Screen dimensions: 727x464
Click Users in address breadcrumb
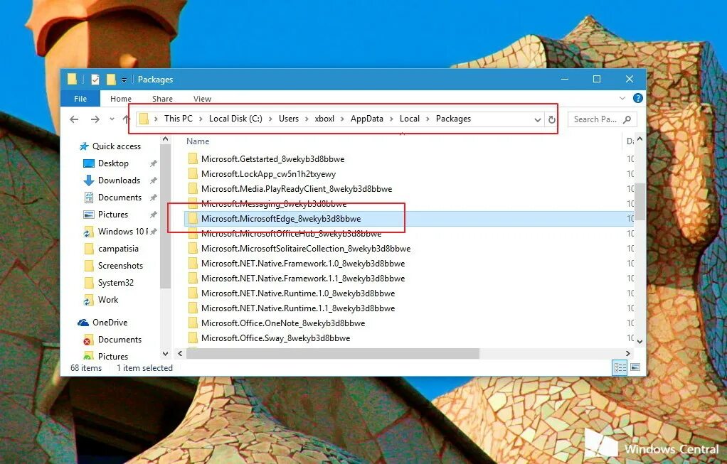point(288,119)
